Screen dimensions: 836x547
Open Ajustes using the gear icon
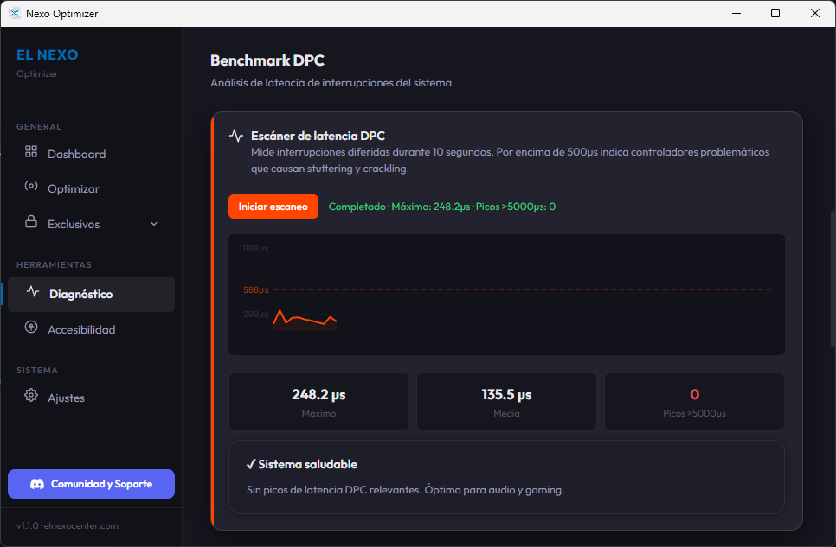click(30, 398)
